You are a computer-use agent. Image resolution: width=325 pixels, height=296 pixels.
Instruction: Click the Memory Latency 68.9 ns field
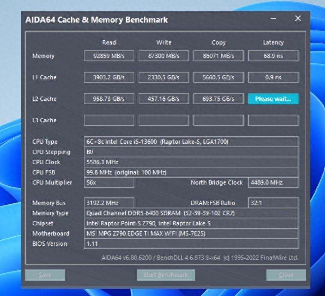(x=273, y=56)
